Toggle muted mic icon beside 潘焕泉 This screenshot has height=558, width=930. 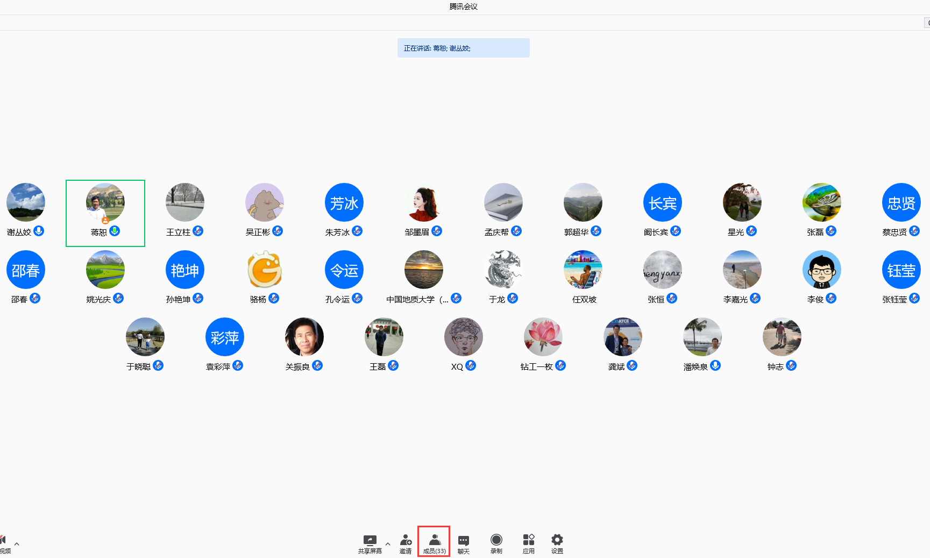pos(715,365)
